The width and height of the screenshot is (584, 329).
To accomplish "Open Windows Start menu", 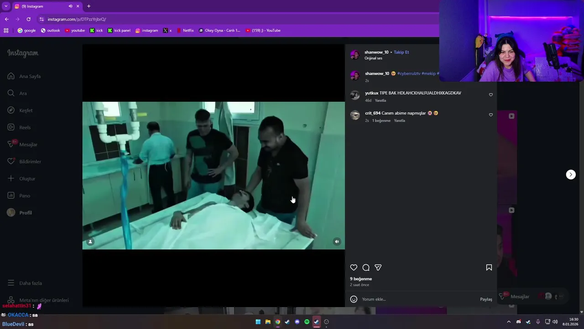I will pos(258,322).
